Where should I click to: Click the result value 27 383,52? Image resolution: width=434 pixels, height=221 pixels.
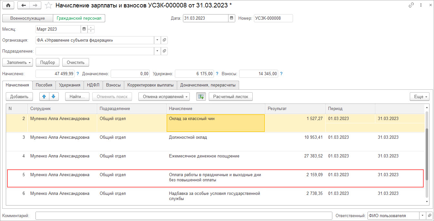[313, 156]
